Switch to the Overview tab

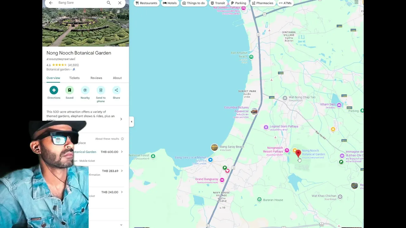[53, 78]
